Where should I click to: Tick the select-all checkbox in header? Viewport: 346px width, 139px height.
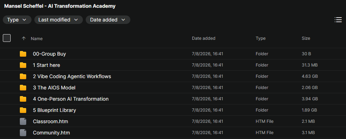7,38
